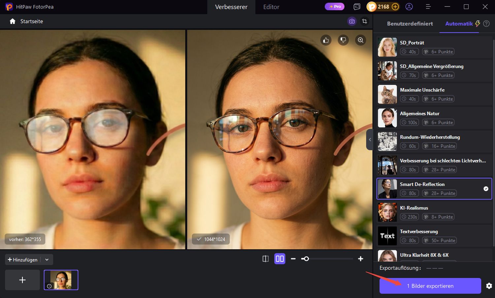Click the thumbs up feedback icon

click(x=326, y=40)
